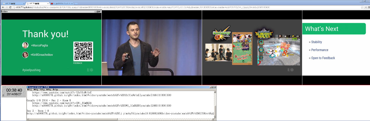The height and width of the screenshot is (121, 370).
Task: Open the first menu in Notepad menu bar
Action: coord(29,90)
